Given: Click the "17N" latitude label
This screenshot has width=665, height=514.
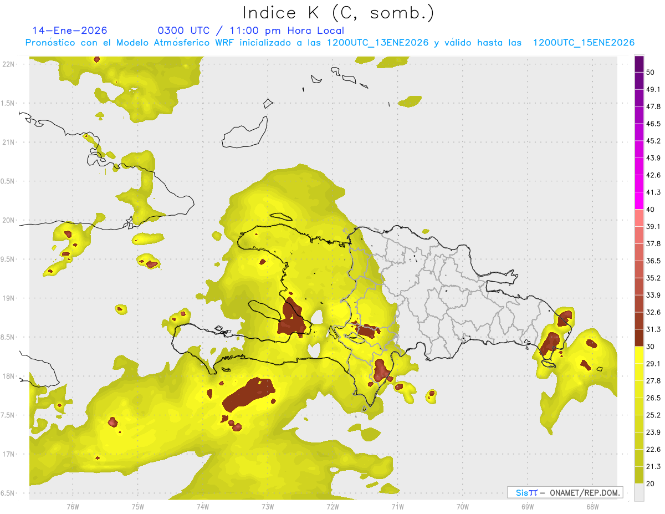Looking at the screenshot, I should pos(8,454).
